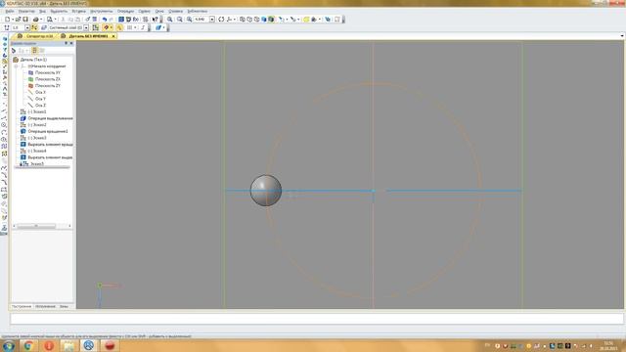Open the Редактор menu
Image resolution: width=626 pixels, height=352 pixels.
(x=26, y=11)
